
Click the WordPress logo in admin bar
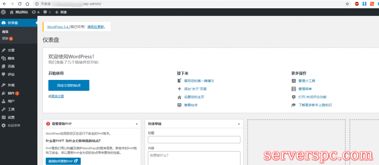(x=3, y=12)
